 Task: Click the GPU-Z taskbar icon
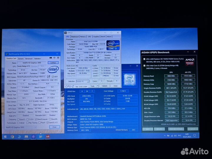(41, 137)
